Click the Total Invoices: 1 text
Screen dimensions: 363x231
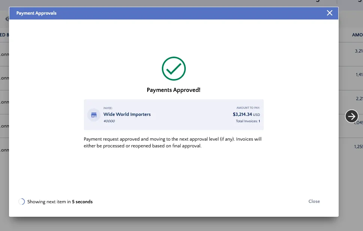tap(248, 121)
